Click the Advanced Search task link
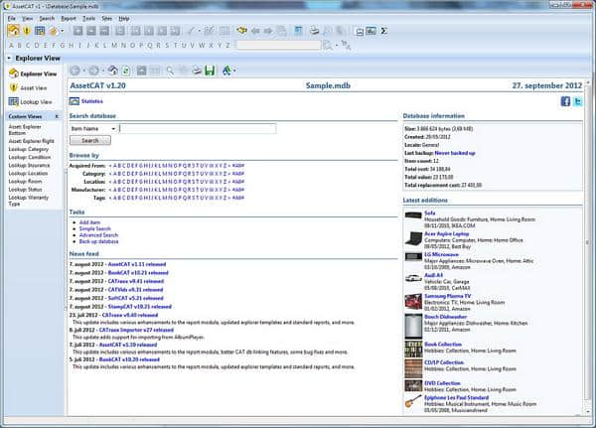 click(x=98, y=234)
